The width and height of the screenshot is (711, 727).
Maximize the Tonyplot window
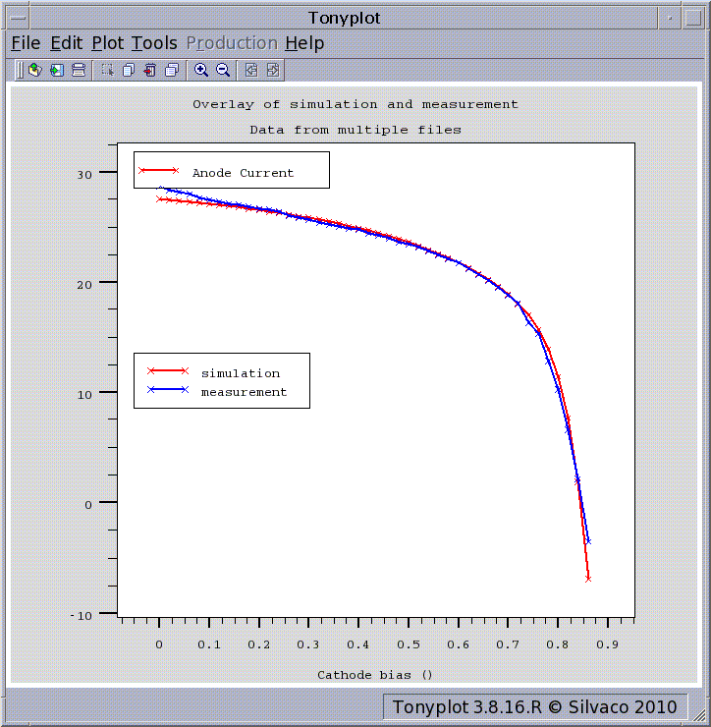[x=693, y=18]
